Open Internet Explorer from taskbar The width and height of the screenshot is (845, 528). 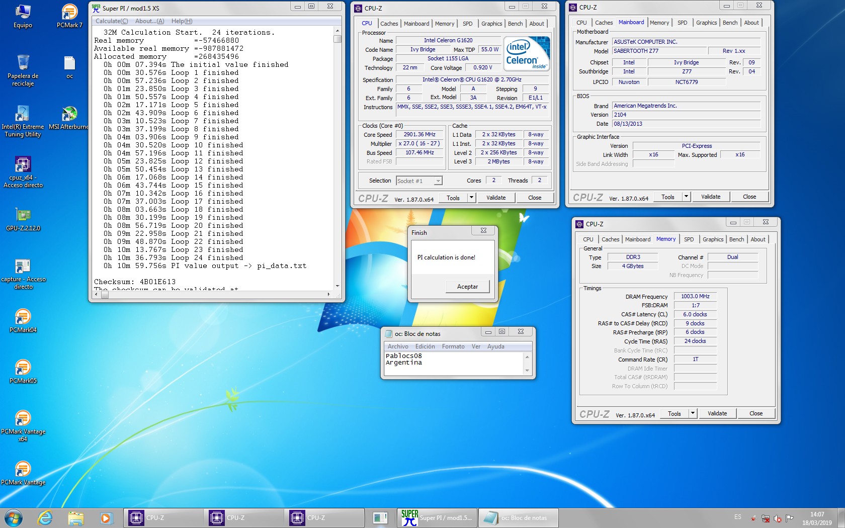coord(45,518)
